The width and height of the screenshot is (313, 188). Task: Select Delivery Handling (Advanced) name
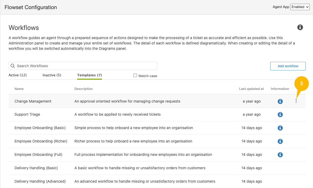(x=40, y=181)
